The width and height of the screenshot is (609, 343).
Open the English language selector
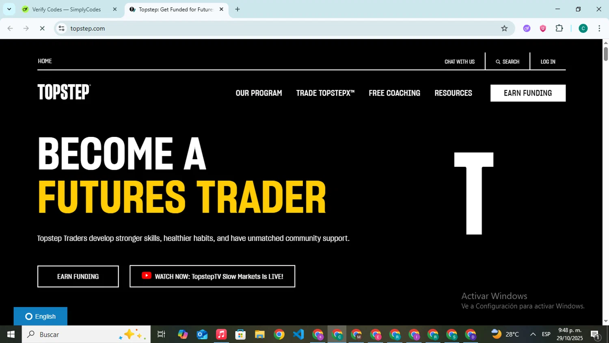coord(41,316)
